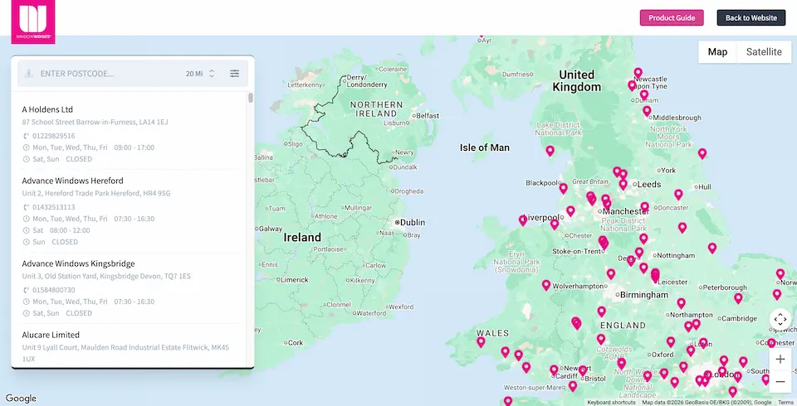Click the map pin above Northampton label
Image resolution: width=797 pixels, height=406 pixels.
tap(681, 303)
